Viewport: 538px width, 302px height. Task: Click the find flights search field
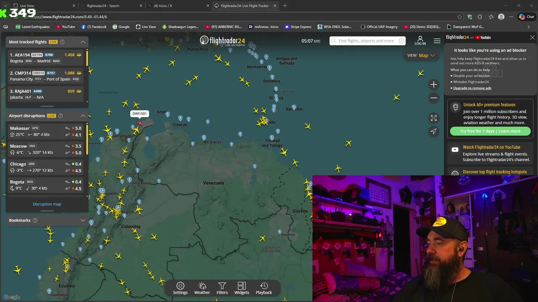(x=367, y=41)
